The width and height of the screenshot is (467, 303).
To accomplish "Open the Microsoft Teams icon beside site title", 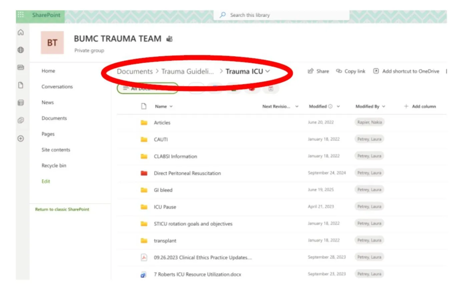I will coord(169,39).
